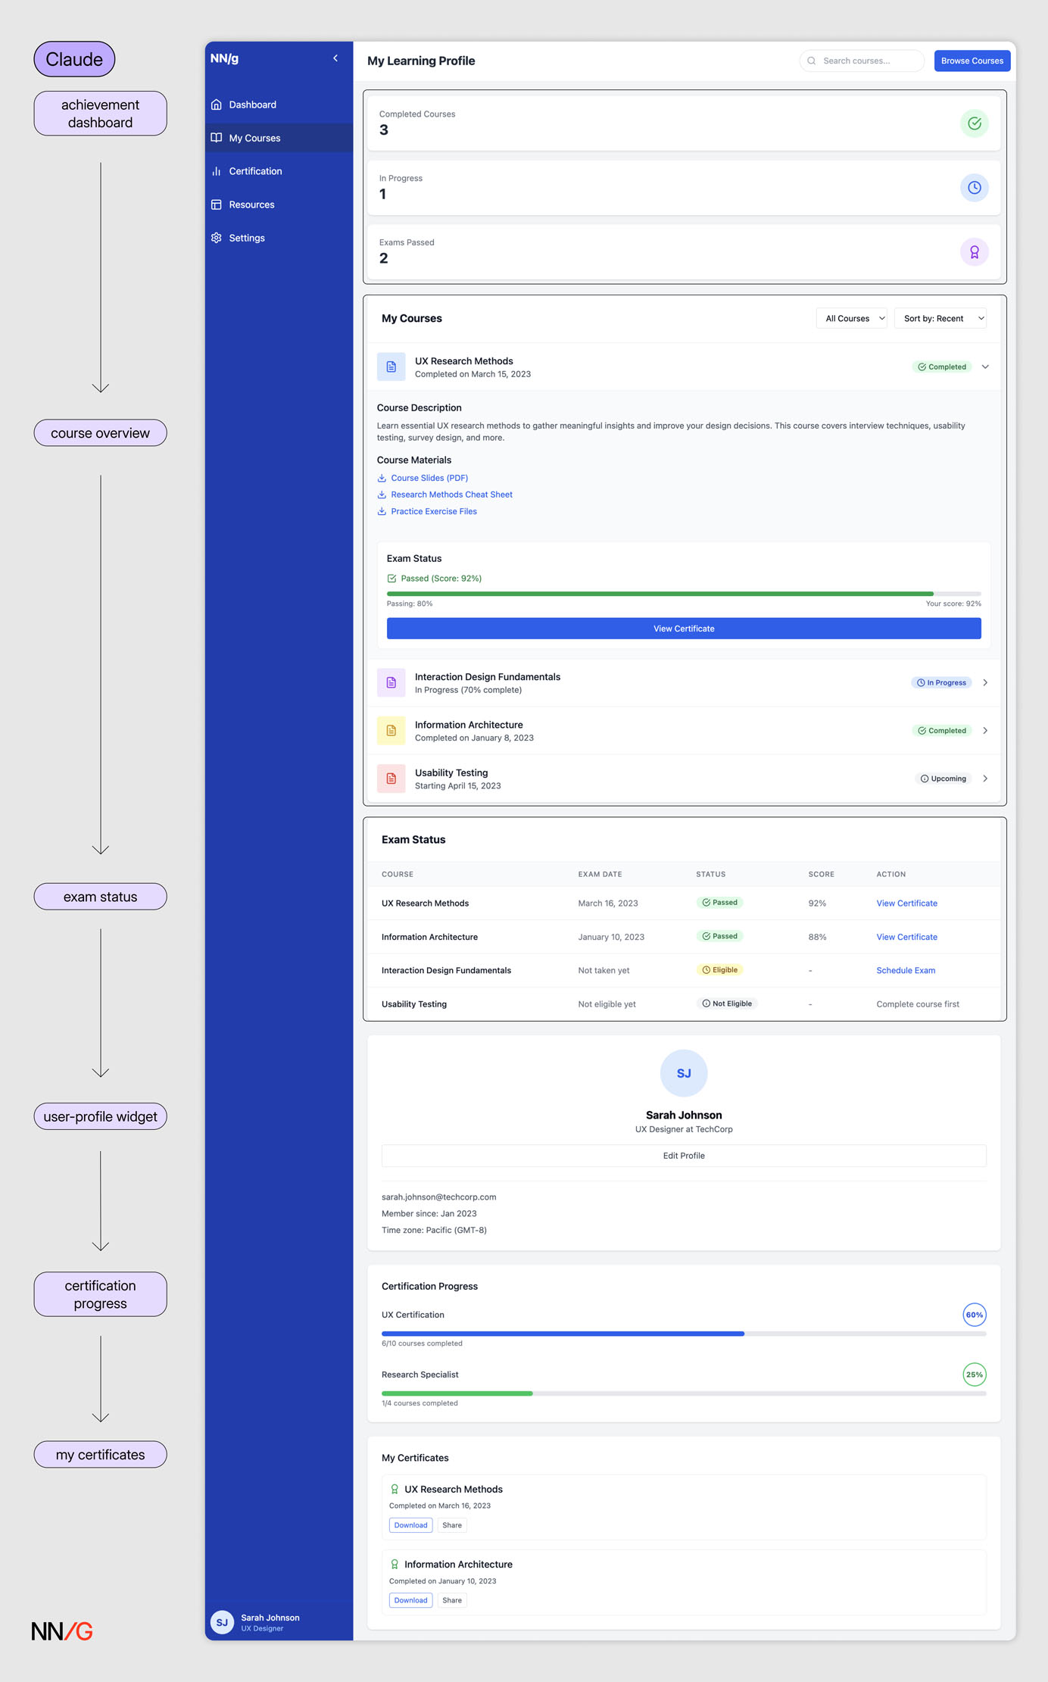Click the View Certificate blue button
This screenshot has width=1048, height=1682.
(684, 629)
